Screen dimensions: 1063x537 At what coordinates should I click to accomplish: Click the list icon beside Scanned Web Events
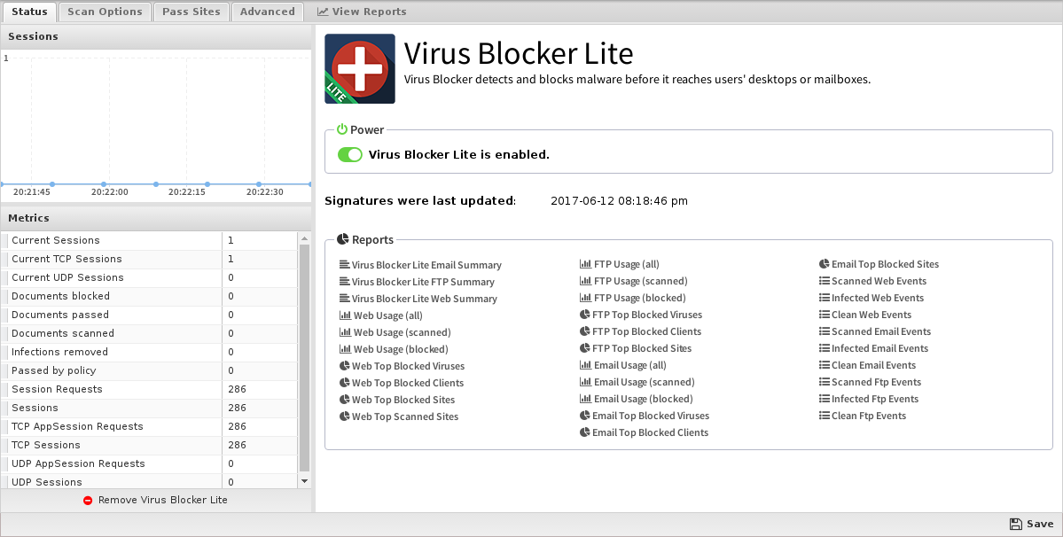pos(824,281)
